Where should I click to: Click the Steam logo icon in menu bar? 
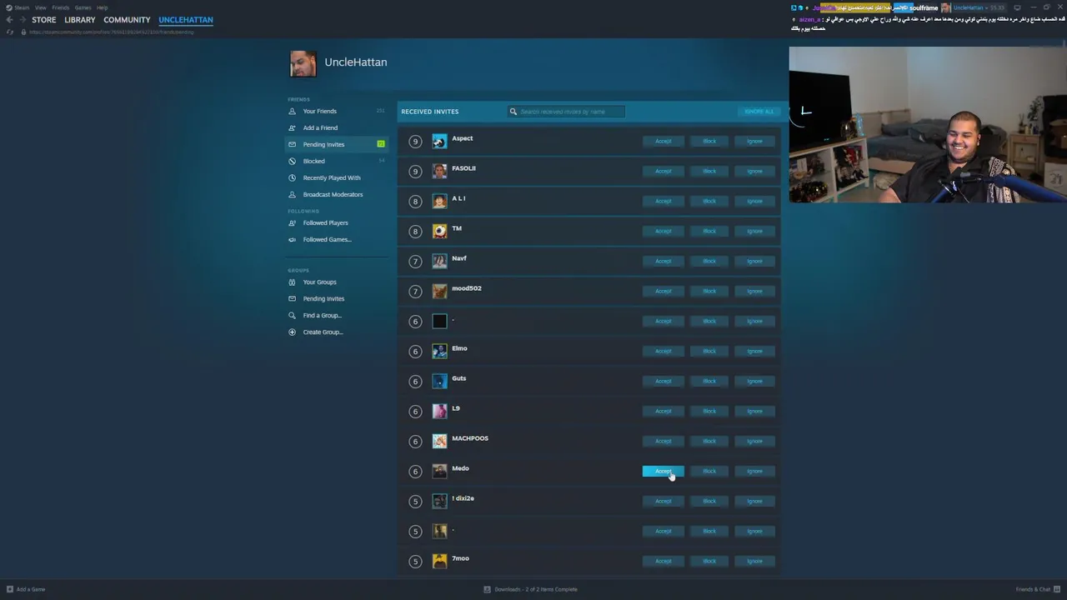pyautogui.click(x=9, y=7)
